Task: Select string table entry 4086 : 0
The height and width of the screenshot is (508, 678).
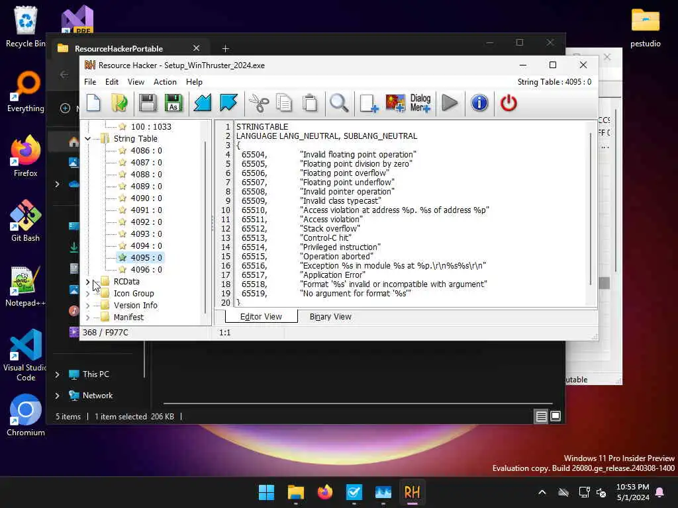Action: click(x=146, y=151)
